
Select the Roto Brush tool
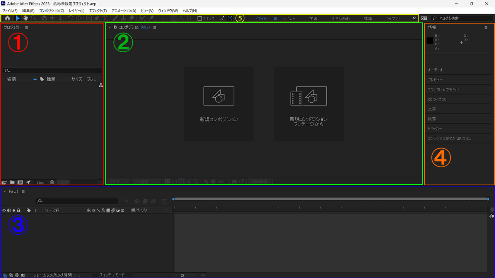(x=142, y=18)
